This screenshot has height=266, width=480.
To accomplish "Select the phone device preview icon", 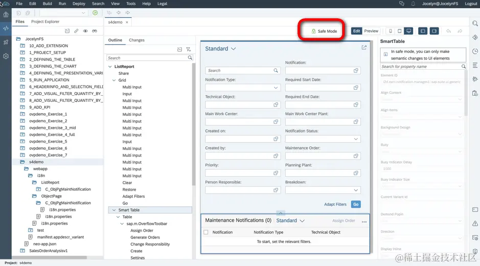I will click(391, 31).
